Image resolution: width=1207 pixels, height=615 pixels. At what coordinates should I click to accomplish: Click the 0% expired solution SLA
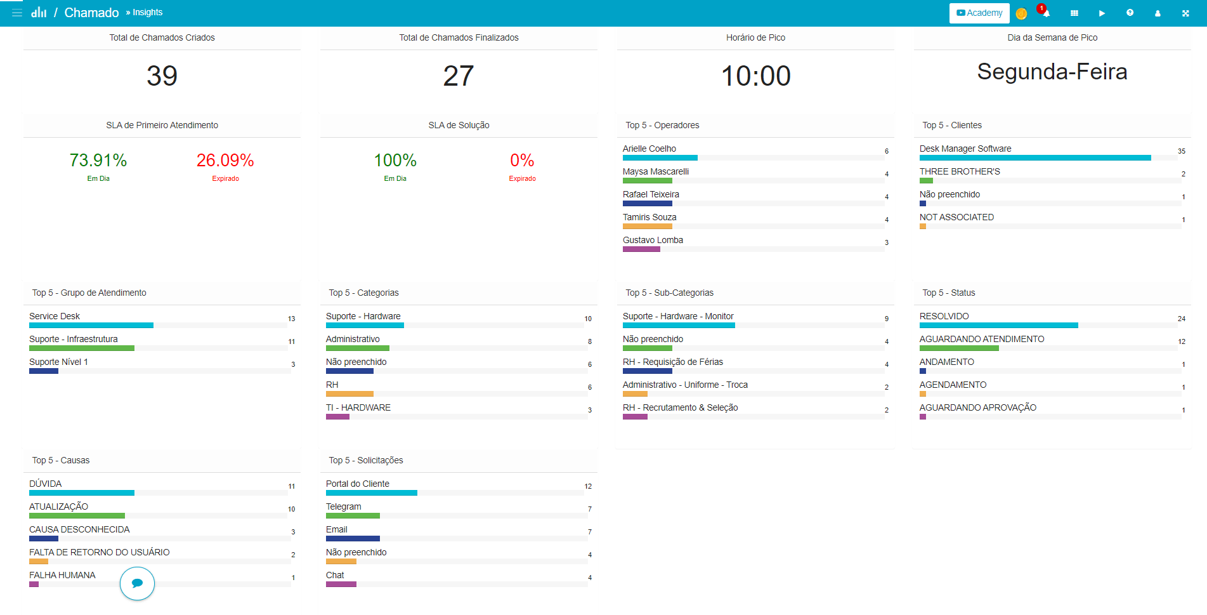pos(522,160)
